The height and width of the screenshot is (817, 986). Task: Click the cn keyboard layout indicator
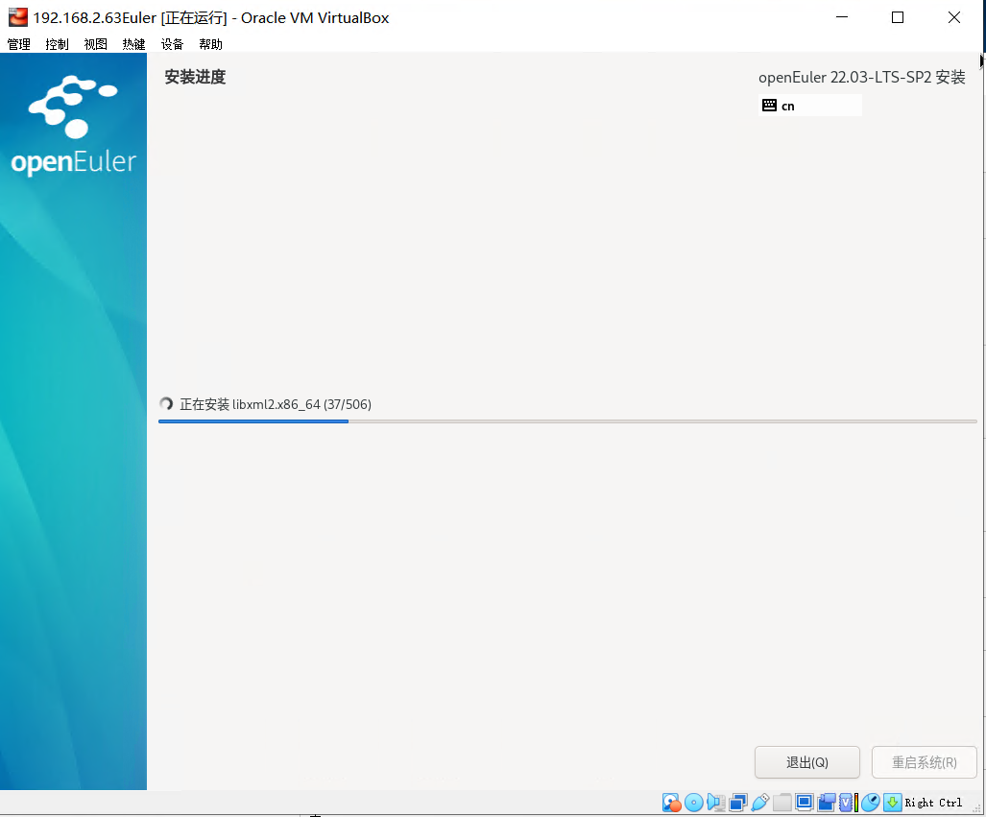click(x=810, y=105)
